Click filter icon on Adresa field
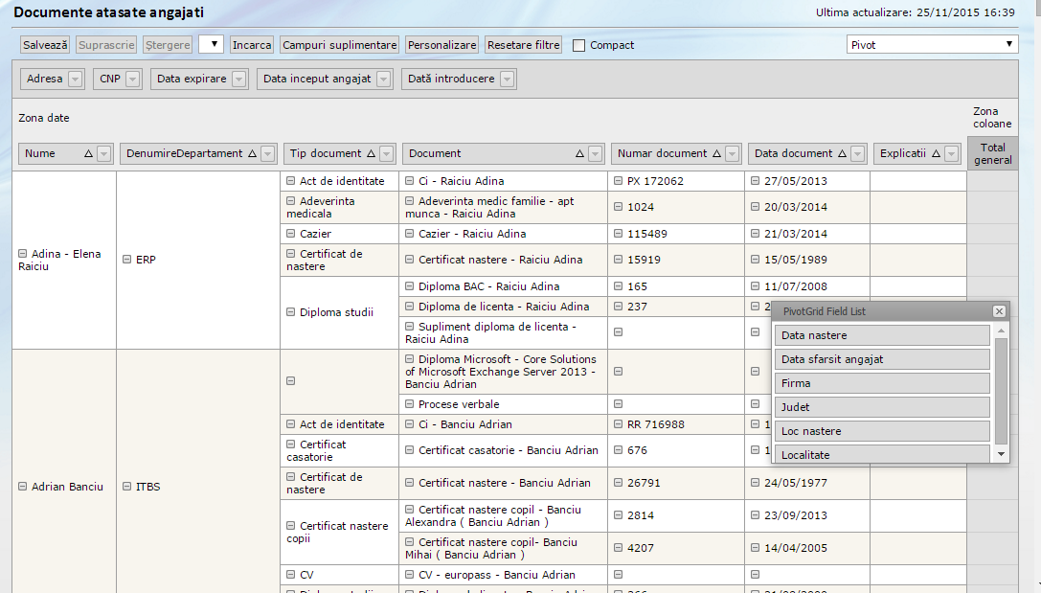Viewport: 1041px width, 593px height. tap(75, 80)
